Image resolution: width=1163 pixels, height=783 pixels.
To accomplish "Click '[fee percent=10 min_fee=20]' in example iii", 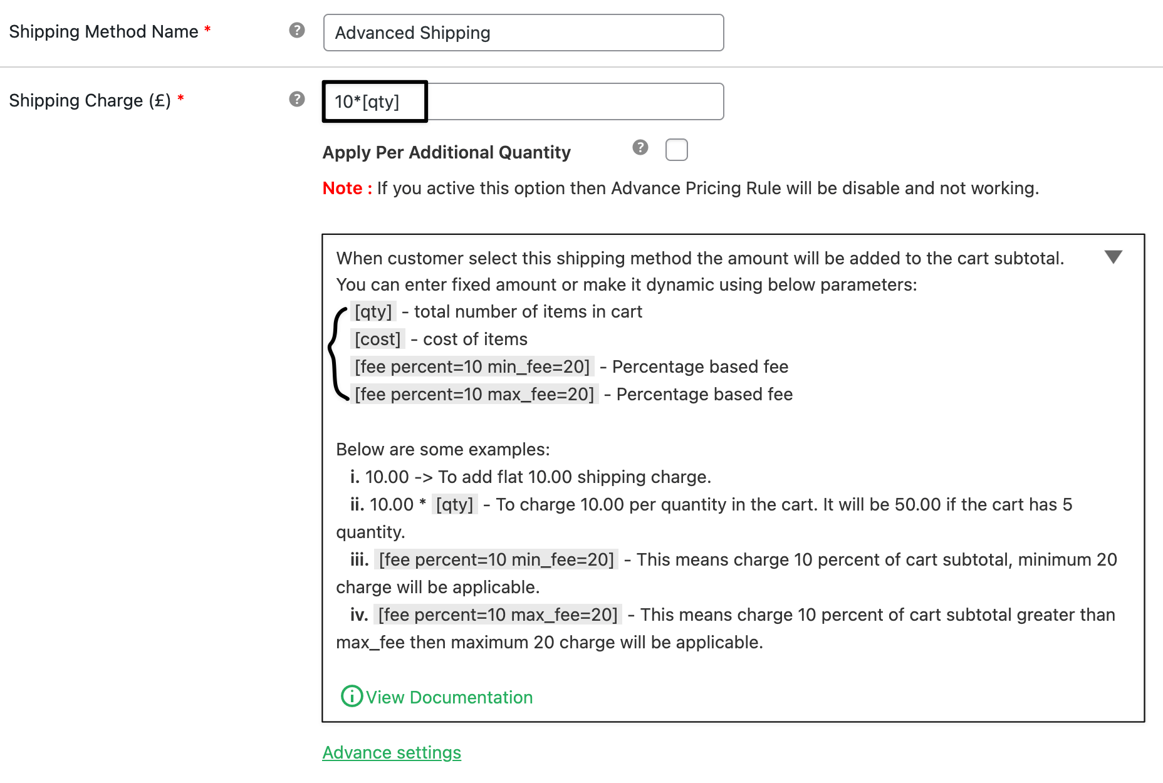I will (497, 559).
